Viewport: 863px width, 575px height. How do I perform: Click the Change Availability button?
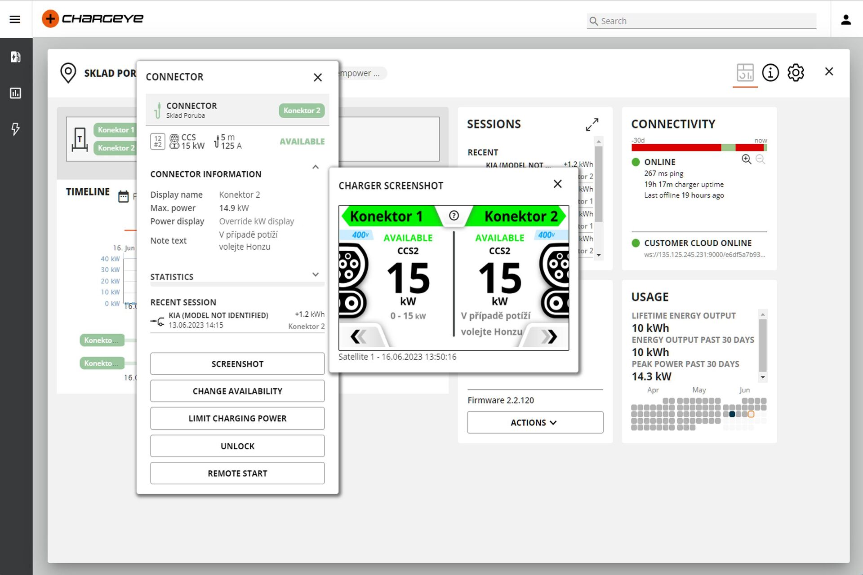pos(237,391)
